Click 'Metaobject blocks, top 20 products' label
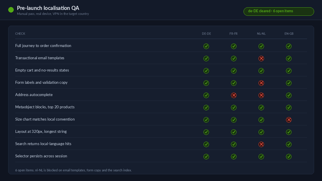Image resolution: width=322 pixels, height=181 pixels. [45, 107]
